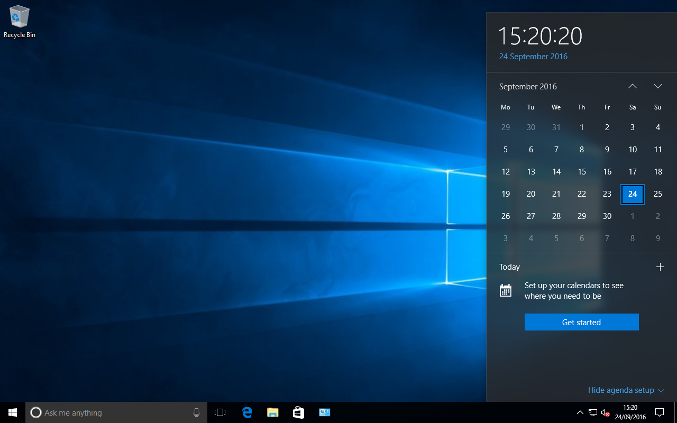Open Task View from the taskbar
The width and height of the screenshot is (677, 423).
220,412
